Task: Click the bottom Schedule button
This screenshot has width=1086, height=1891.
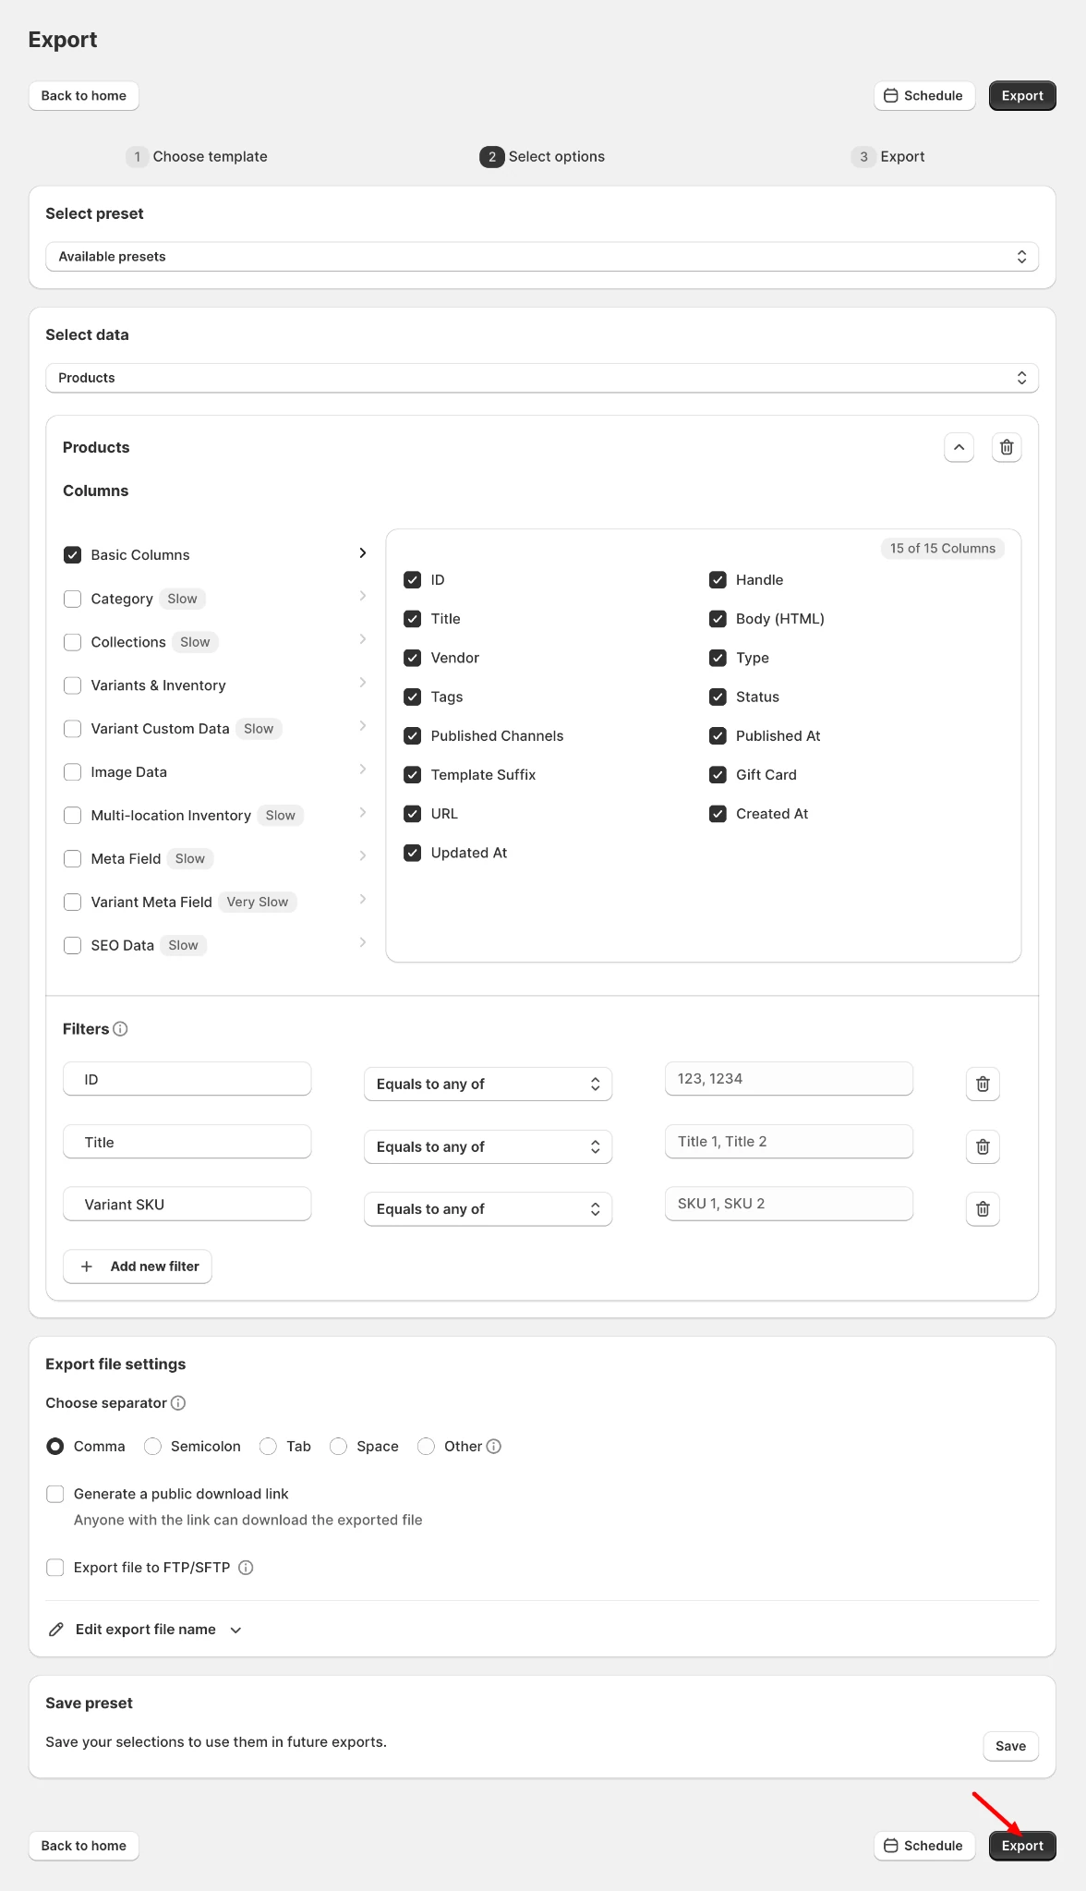Action: (924, 1846)
